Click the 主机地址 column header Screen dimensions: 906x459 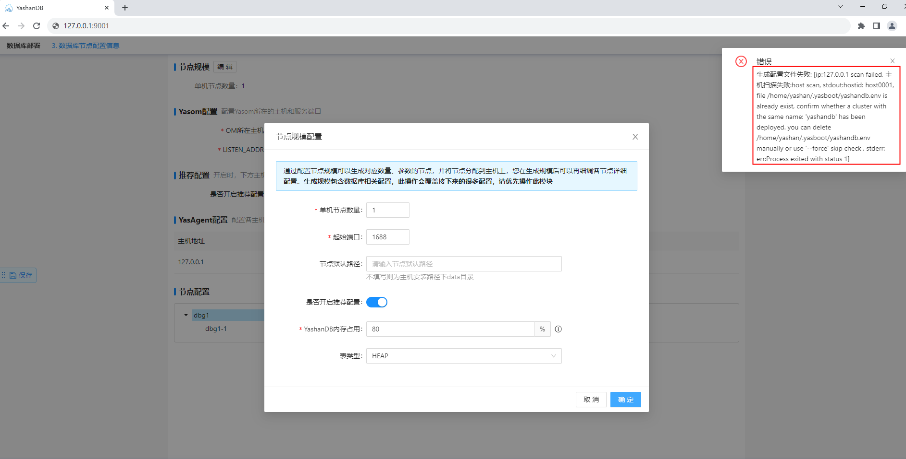point(191,241)
